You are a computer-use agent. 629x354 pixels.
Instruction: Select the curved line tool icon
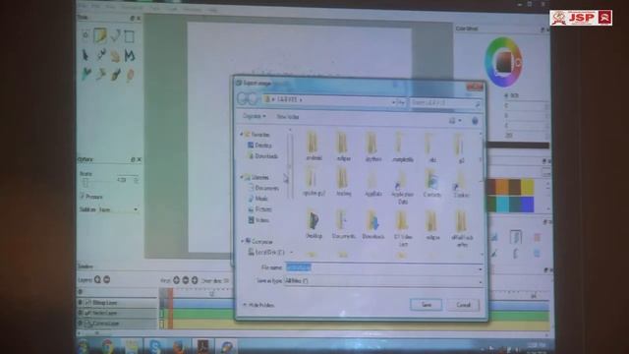(115, 35)
